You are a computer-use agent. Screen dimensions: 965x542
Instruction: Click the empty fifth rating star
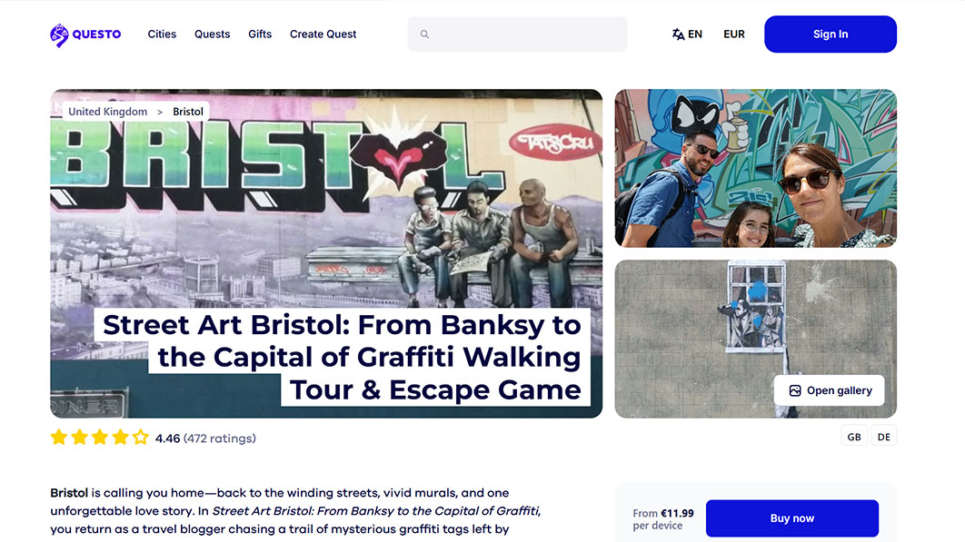pos(140,438)
